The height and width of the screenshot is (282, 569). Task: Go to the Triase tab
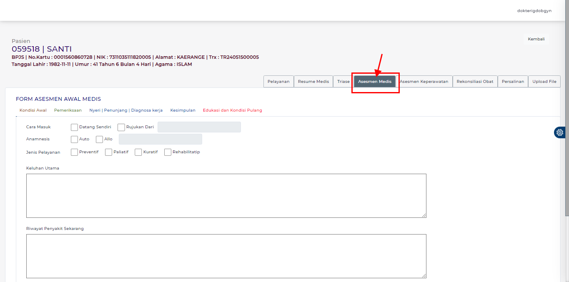[x=343, y=82]
